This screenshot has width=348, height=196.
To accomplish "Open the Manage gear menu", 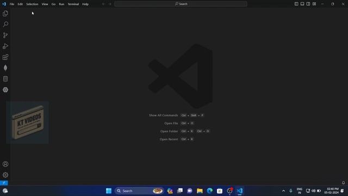I will pos(5,175).
